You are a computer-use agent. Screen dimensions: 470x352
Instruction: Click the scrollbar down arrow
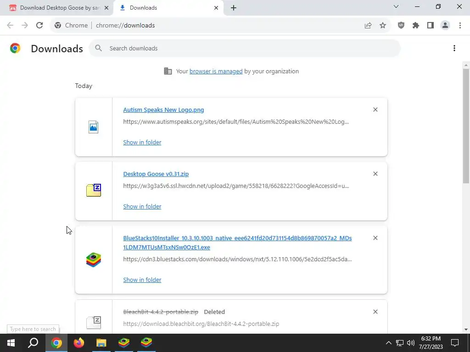point(466,330)
